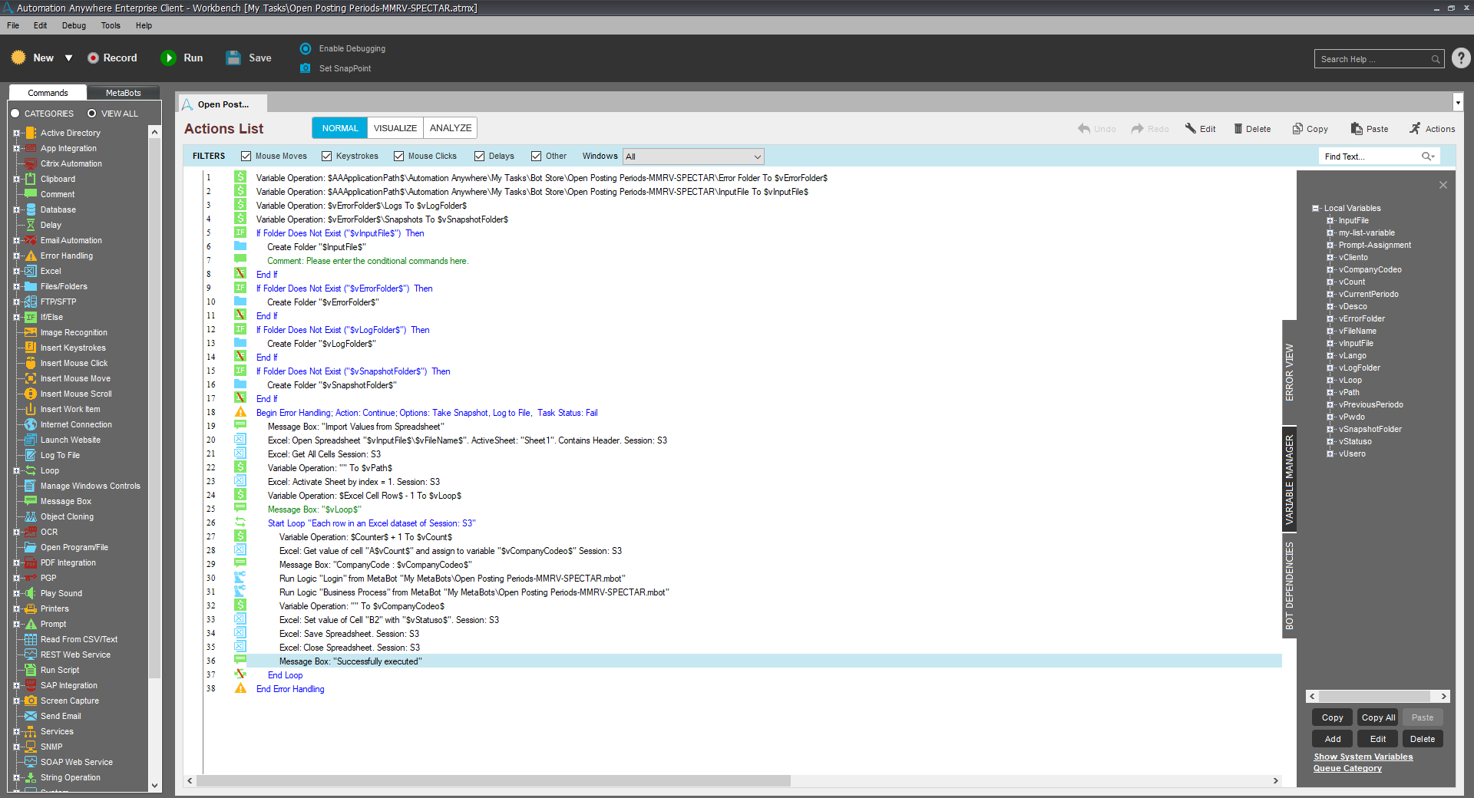Click the Delete trash icon in the Actions toolbar
This screenshot has height=798, width=1474.
coord(1238,129)
